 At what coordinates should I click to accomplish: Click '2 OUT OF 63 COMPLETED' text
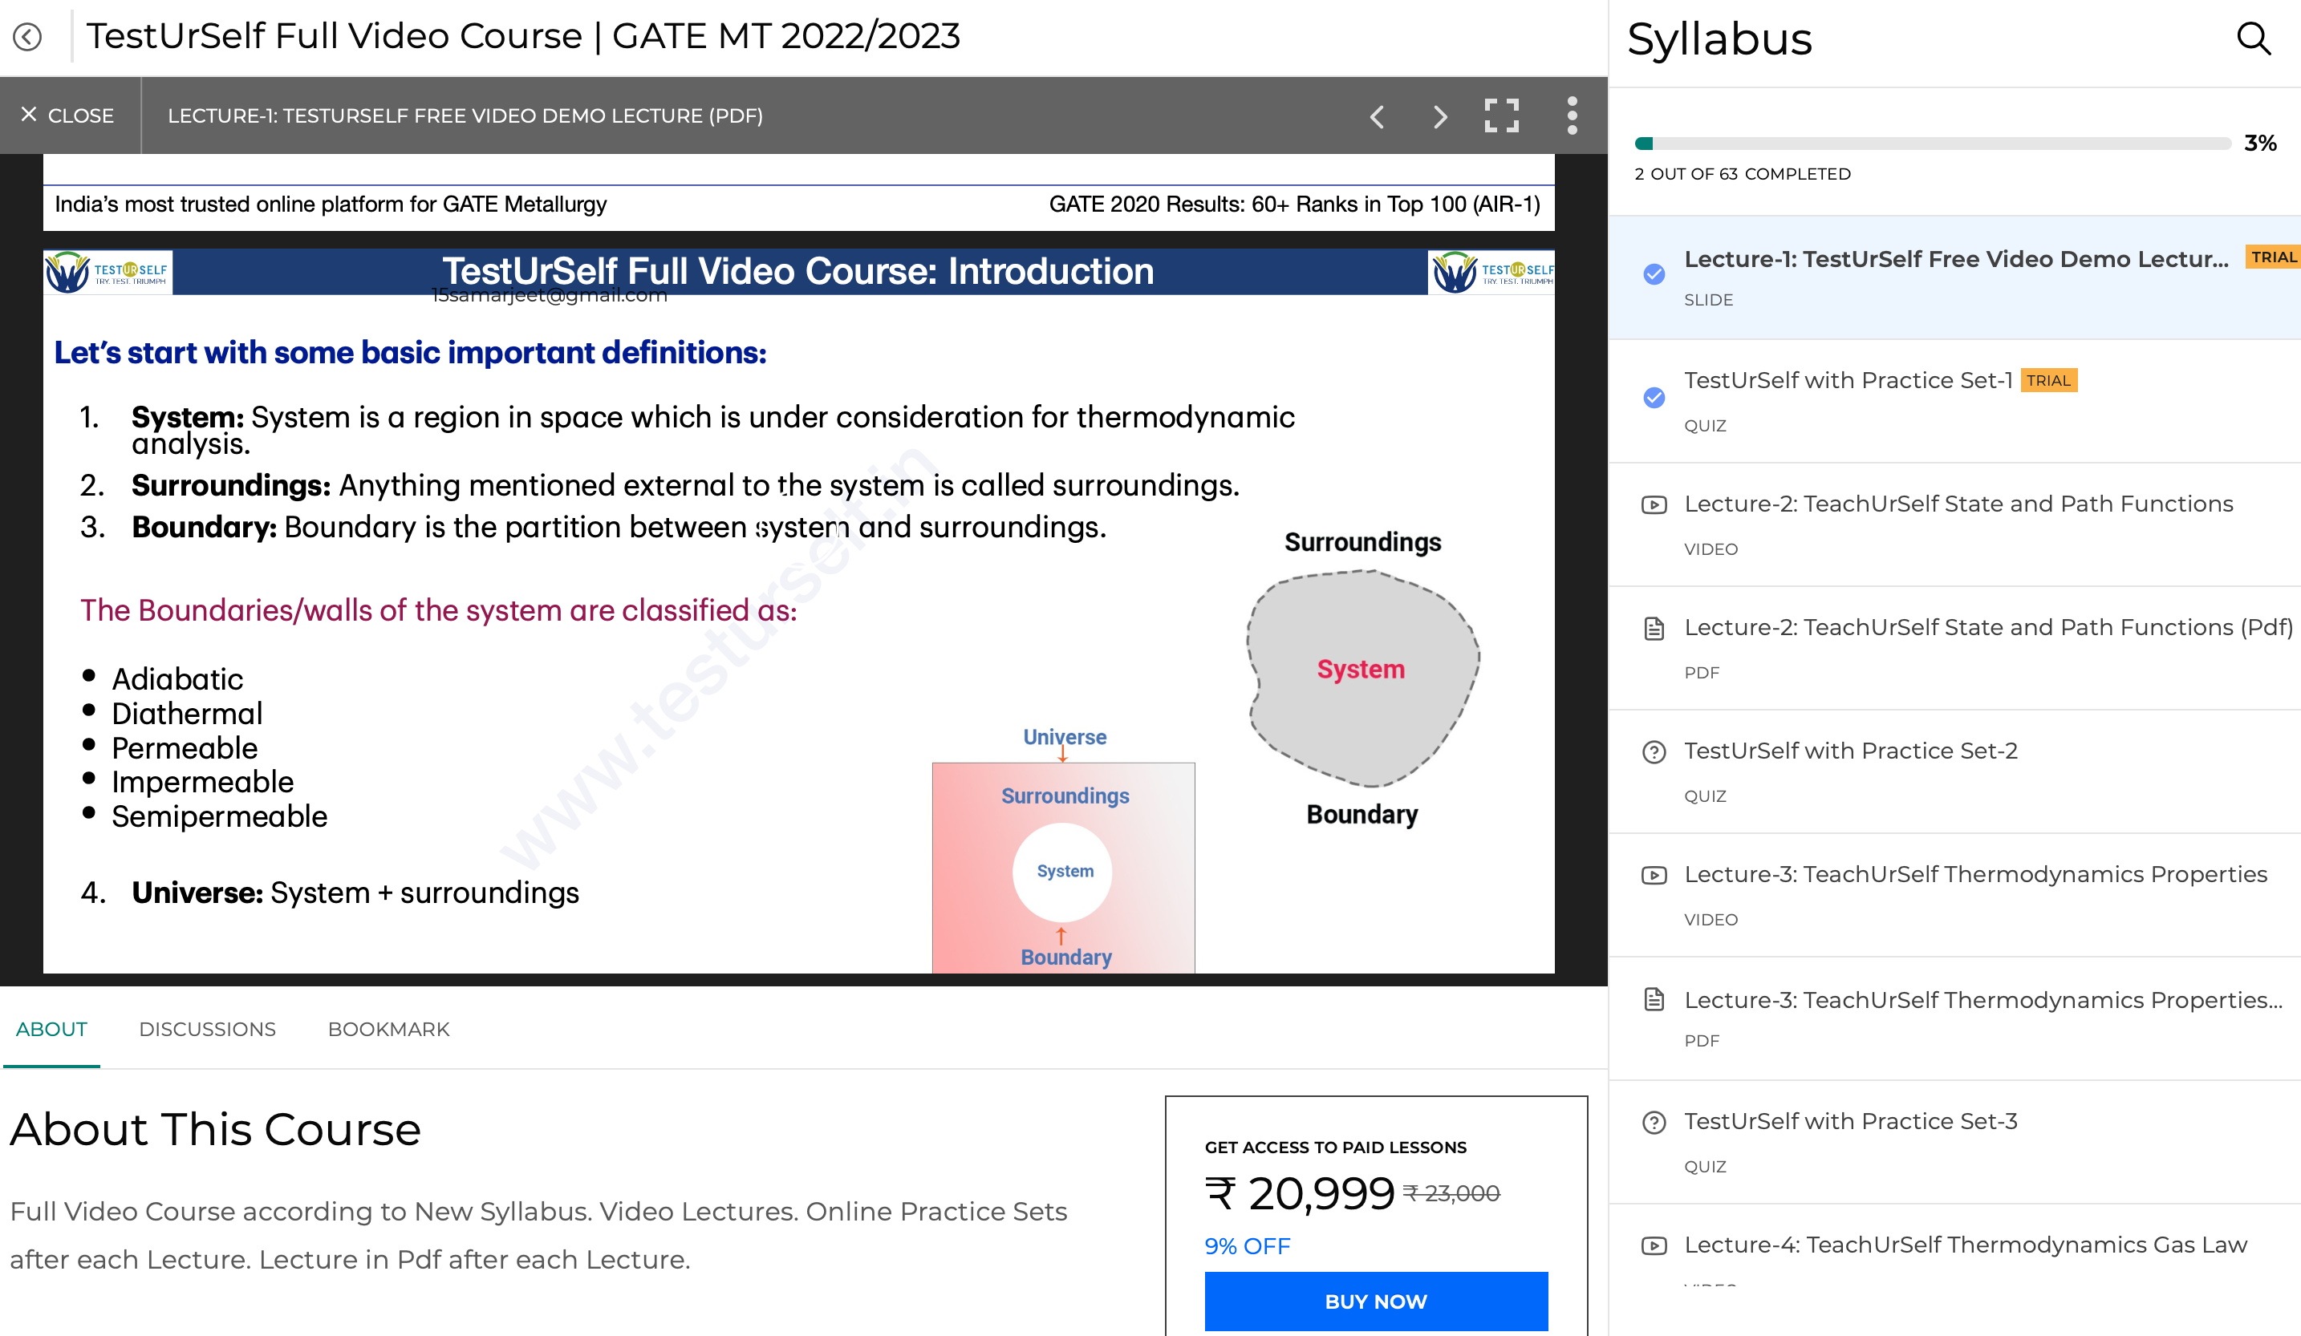(1742, 173)
